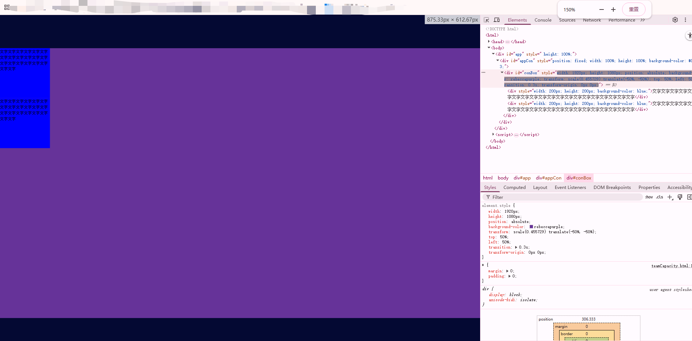Screen dimensions: 692x341
Task: Open the Performance tab
Action: coord(622,20)
